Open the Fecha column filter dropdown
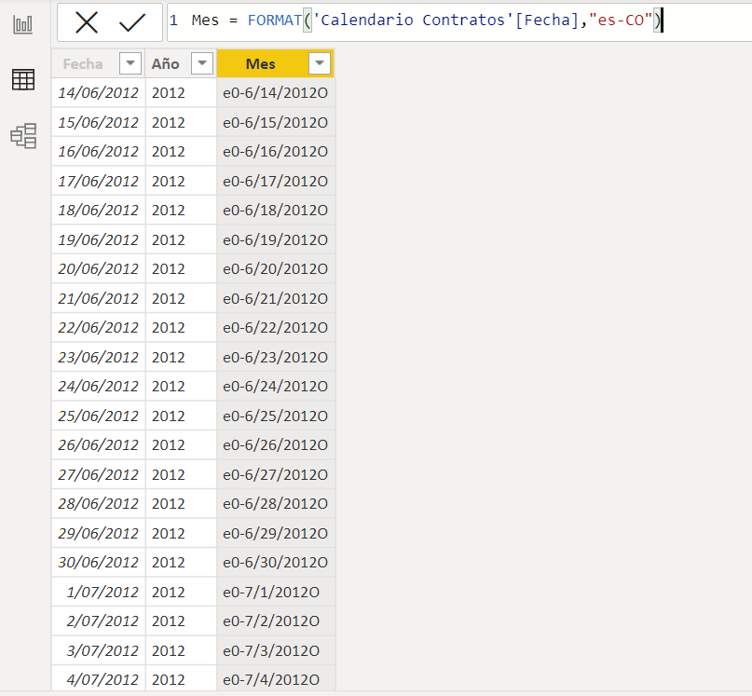 (x=130, y=63)
